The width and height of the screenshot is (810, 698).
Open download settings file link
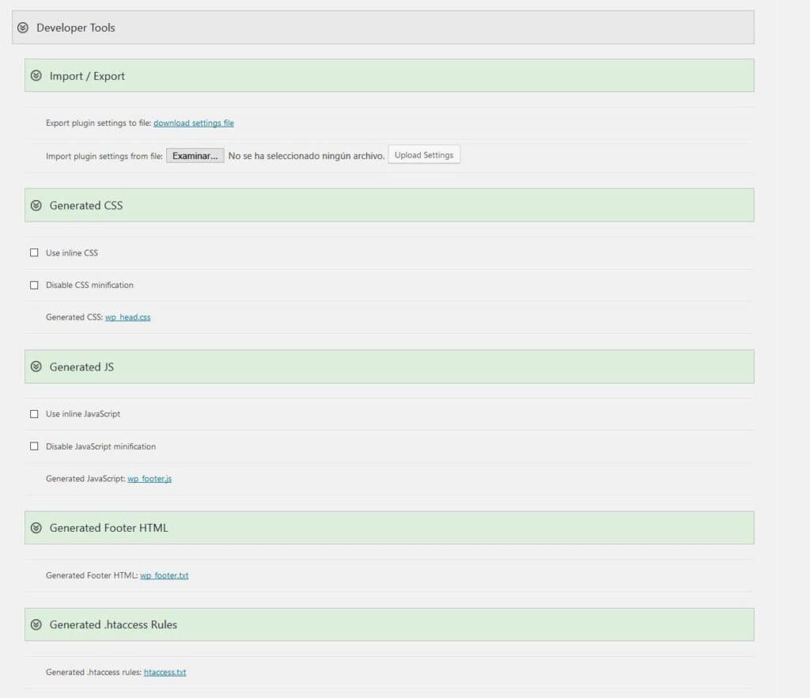[x=194, y=123]
